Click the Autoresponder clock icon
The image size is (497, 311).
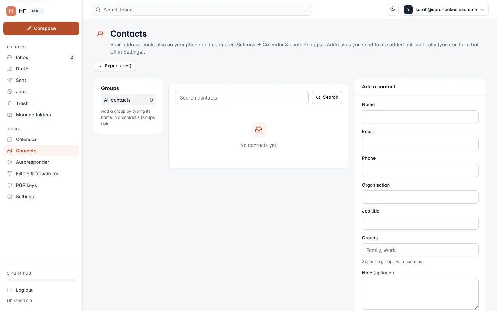(10, 162)
